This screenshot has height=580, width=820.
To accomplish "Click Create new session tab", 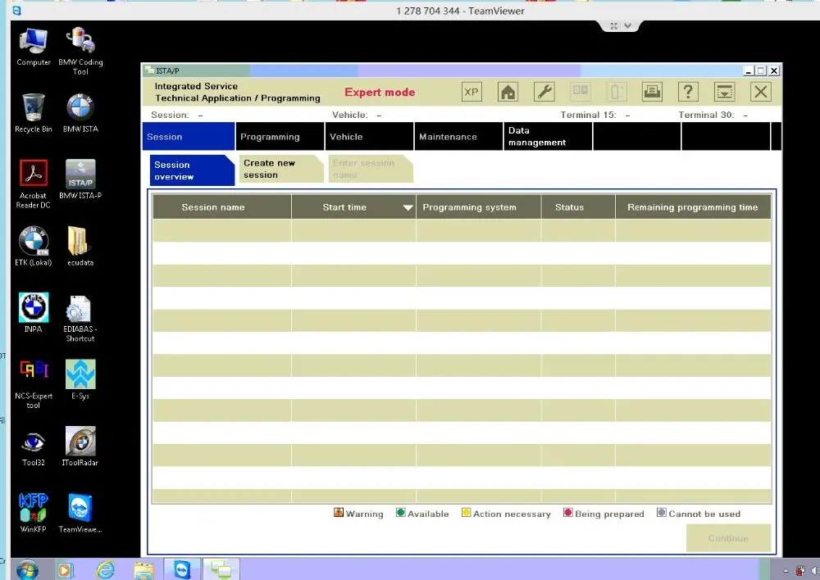I will pyautogui.click(x=281, y=169).
